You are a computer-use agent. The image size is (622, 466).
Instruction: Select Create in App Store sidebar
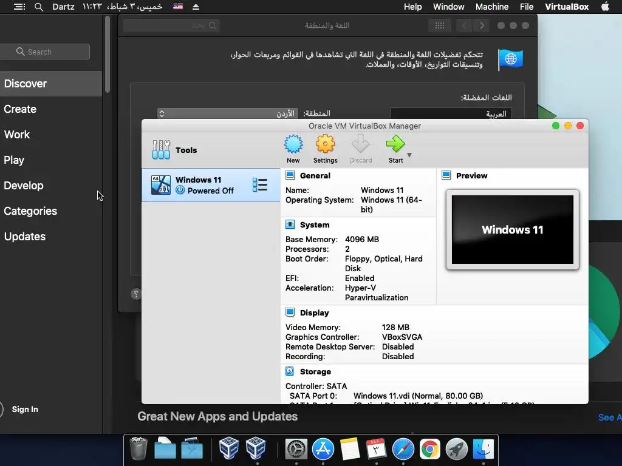click(51, 109)
